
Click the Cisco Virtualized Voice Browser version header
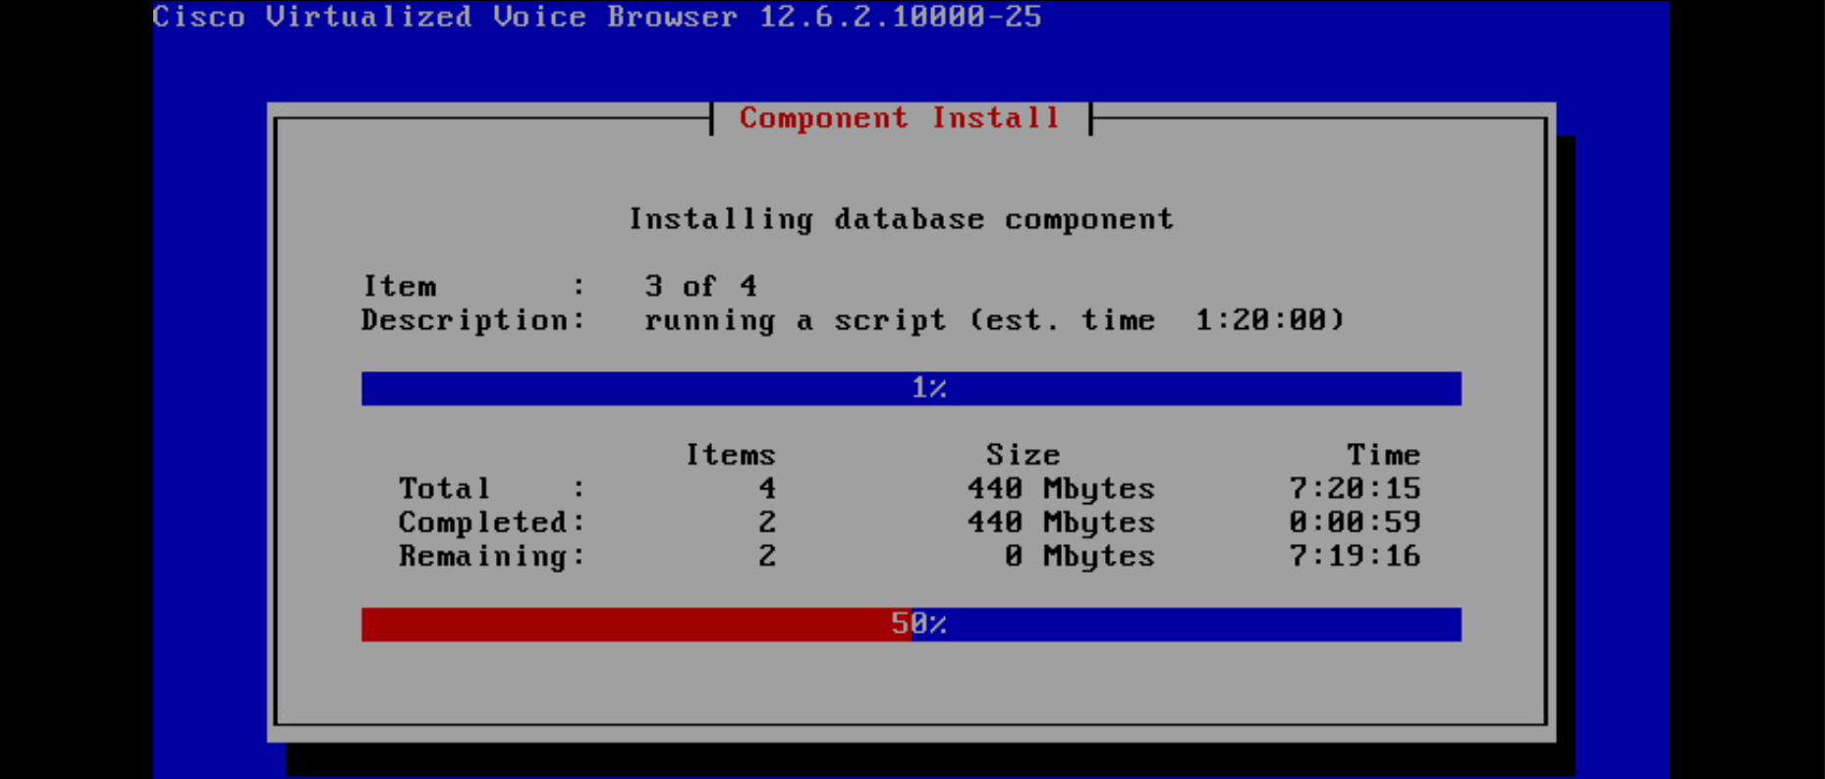pyautogui.click(x=597, y=17)
